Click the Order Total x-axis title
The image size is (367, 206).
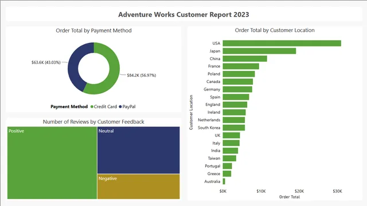point(290,197)
